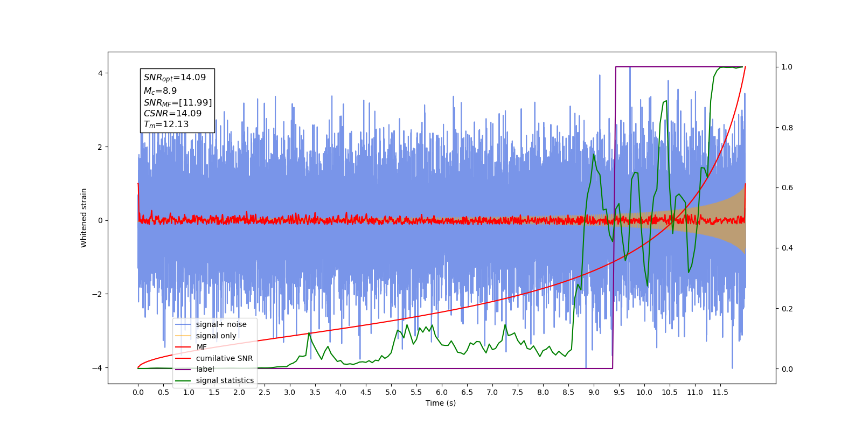
Task: Click the x-axis tick label 0.5
Action: click(x=163, y=392)
